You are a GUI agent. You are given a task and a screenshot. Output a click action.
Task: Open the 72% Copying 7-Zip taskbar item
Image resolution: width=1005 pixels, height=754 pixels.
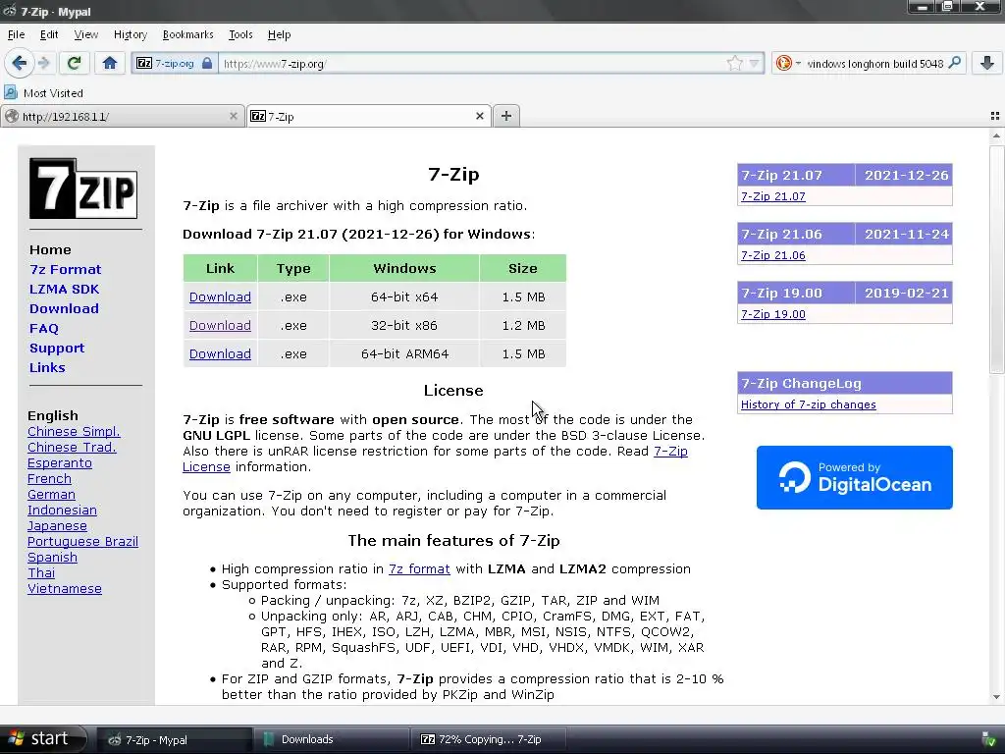(x=489, y=739)
